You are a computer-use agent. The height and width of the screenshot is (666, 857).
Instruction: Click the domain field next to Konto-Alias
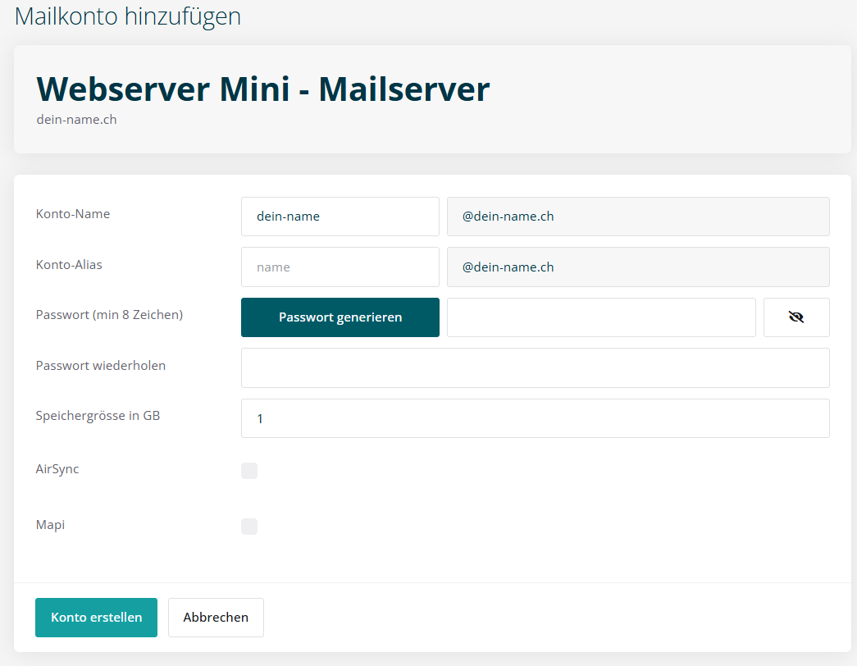point(637,267)
